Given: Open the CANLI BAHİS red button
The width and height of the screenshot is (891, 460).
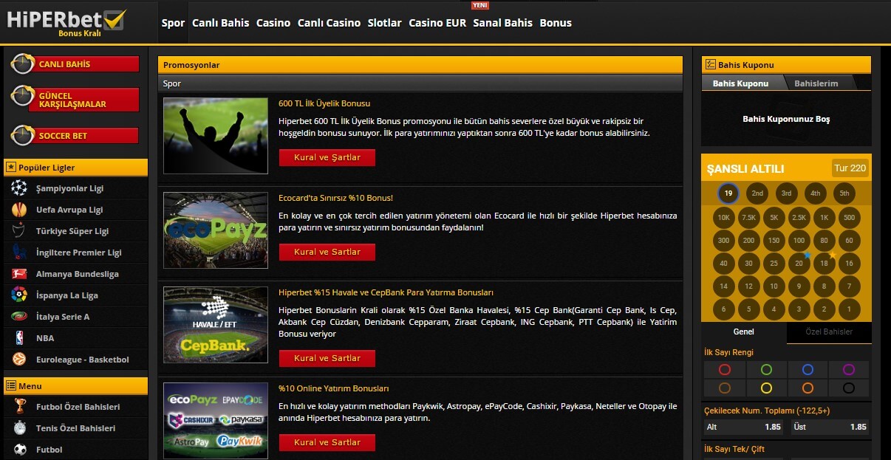Looking at the screenshot, I should click(x=75, y=64).
